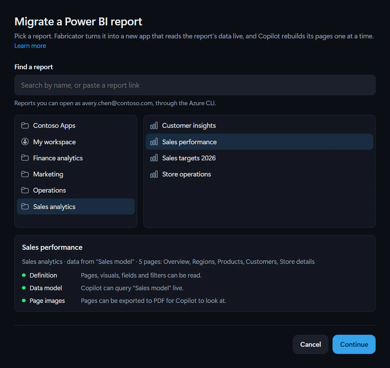Click the "Page images" check label

point(47,301)
